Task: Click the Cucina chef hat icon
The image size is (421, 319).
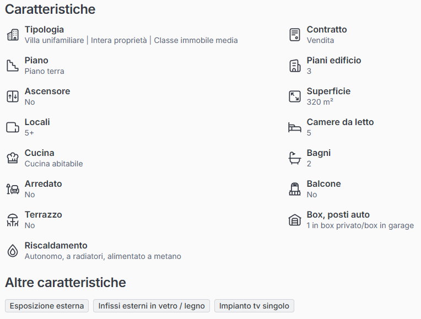Action: [x=13, y=158]
